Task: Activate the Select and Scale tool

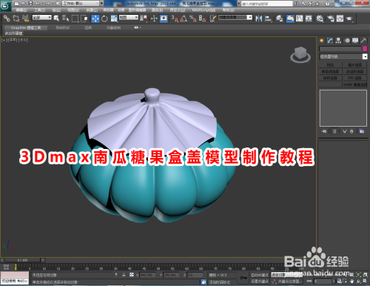Action: pos(114,19)
